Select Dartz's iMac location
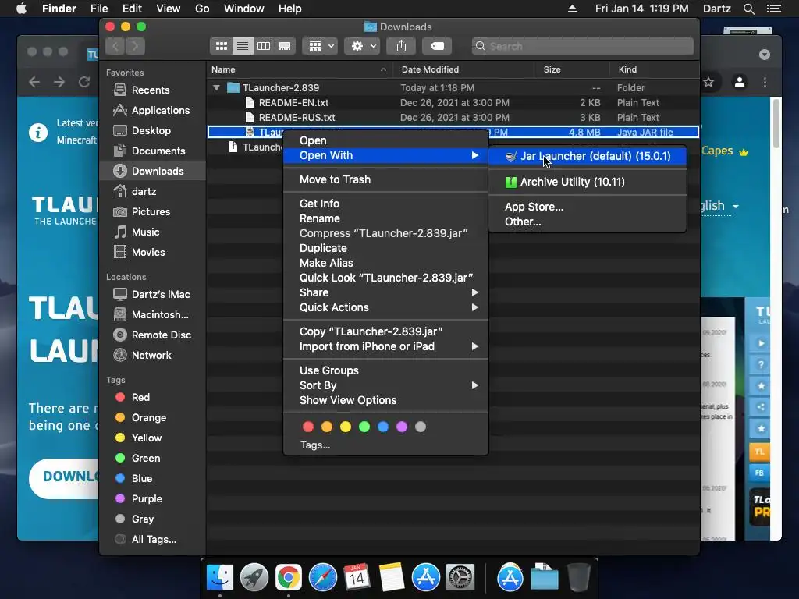 coord(153,294)
